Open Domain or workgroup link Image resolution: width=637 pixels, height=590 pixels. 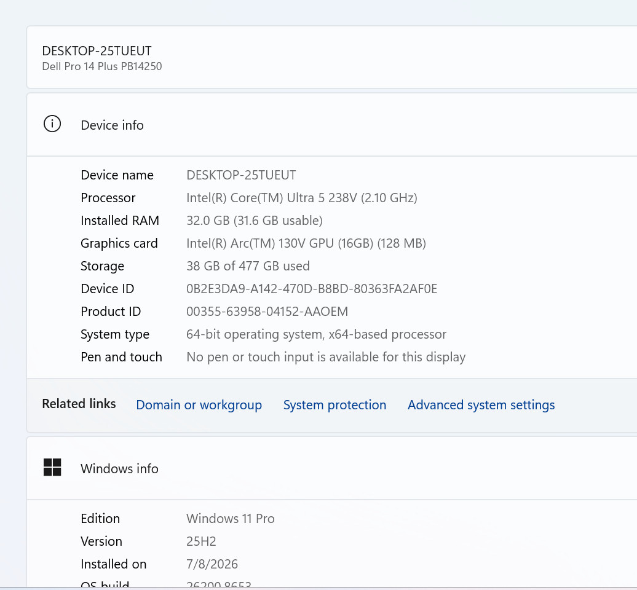pos(199,405)
